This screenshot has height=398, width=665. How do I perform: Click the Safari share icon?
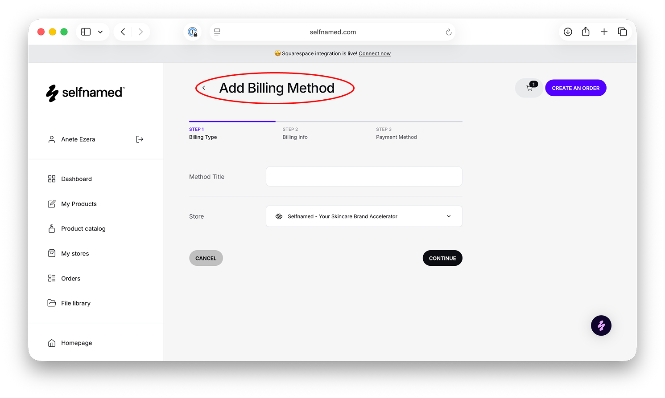tap(586, 32)
